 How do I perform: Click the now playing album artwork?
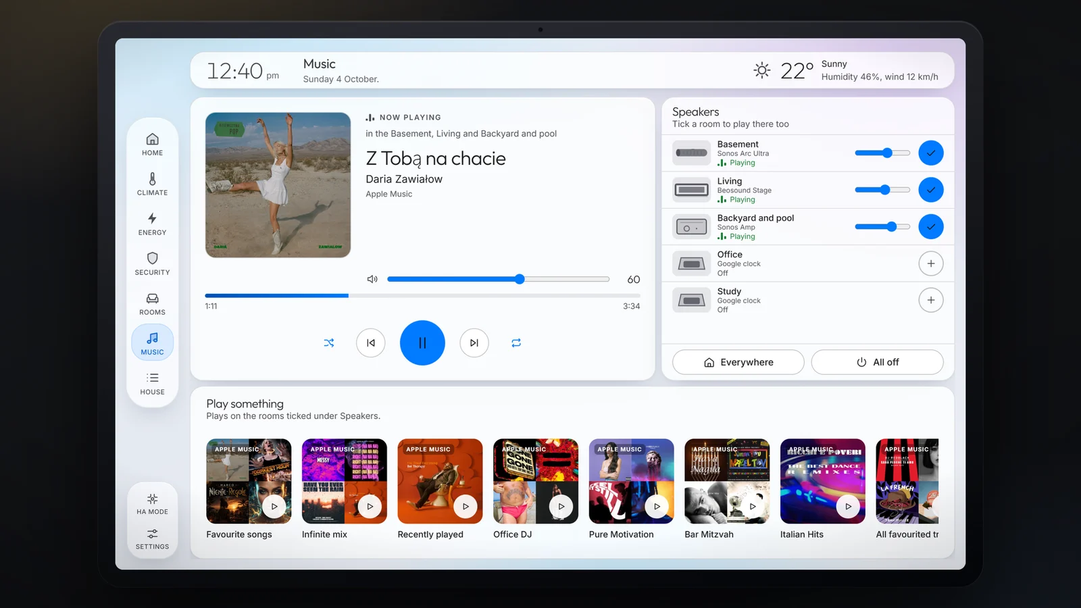click(x=278, y=185)
